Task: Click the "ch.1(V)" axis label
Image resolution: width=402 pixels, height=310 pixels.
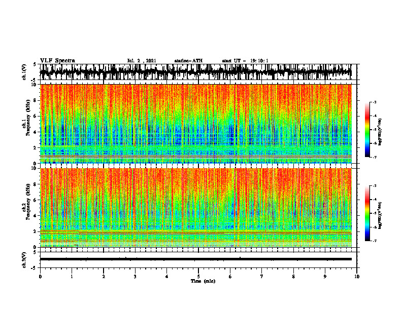Action: (24, 72)
